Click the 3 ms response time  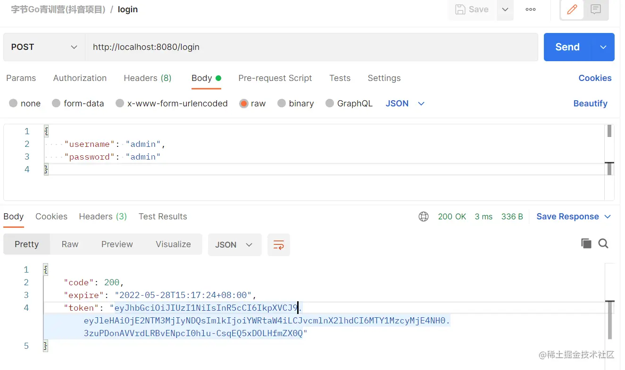coord(483,217)
